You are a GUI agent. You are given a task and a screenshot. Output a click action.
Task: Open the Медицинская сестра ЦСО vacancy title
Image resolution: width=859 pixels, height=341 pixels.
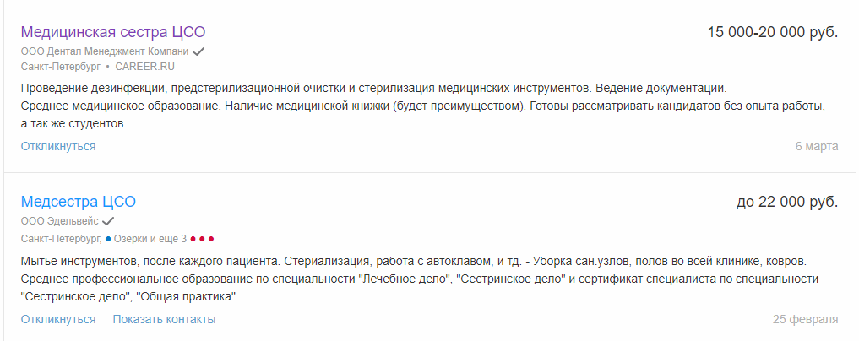point(113,32)
